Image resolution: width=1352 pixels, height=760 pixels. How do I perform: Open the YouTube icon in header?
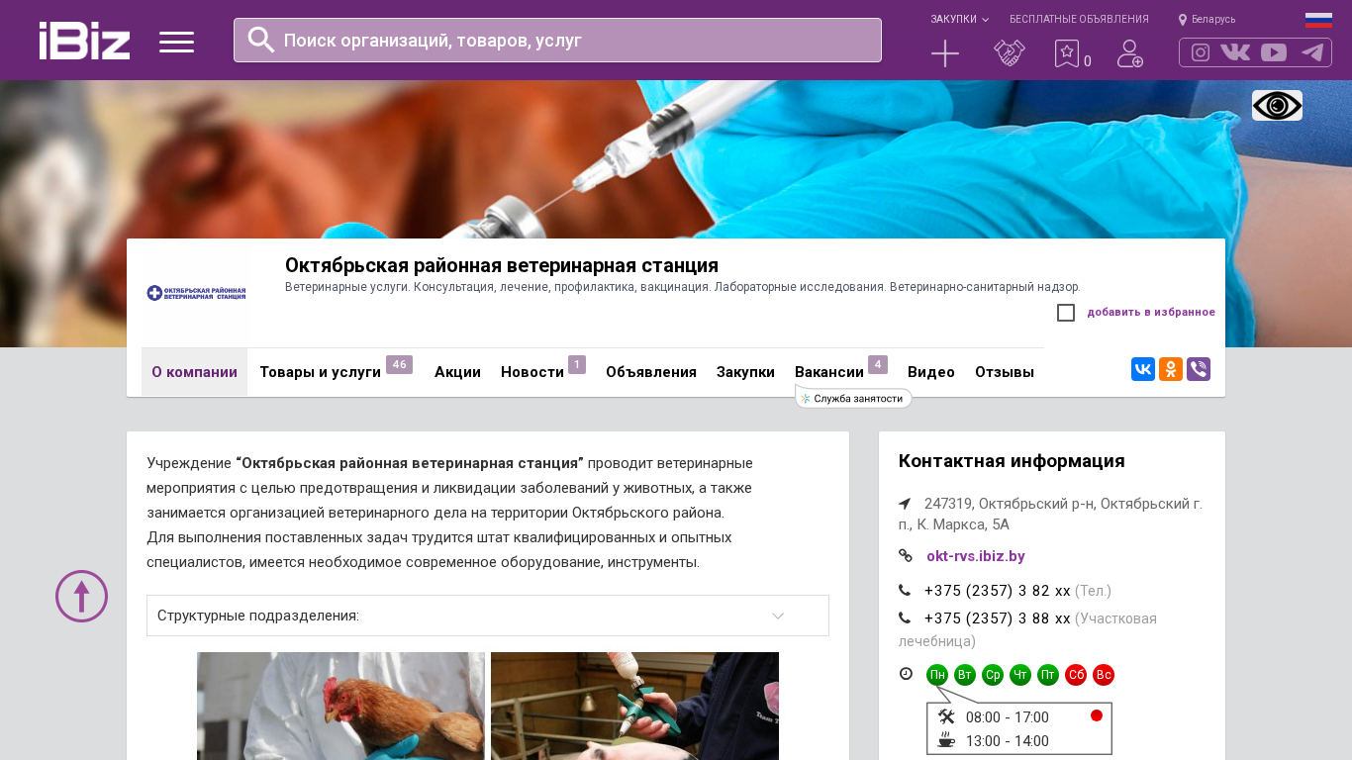[x=1274, y=52]
